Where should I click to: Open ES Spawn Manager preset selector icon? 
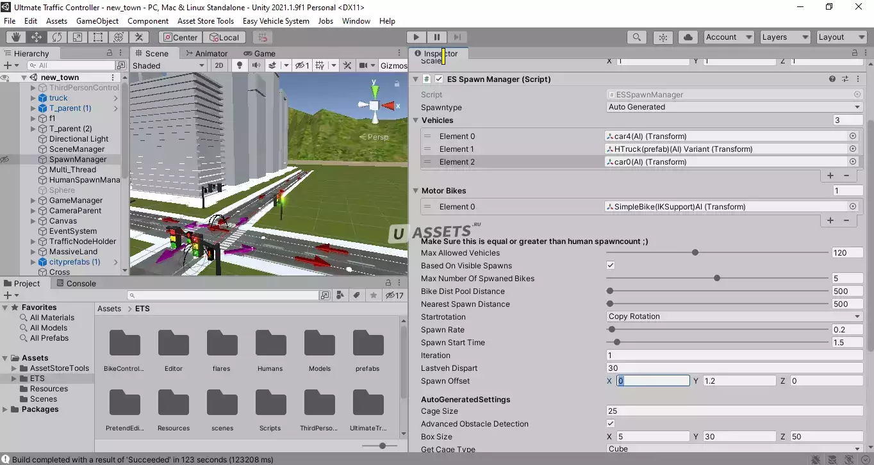[x=845, y=79]
